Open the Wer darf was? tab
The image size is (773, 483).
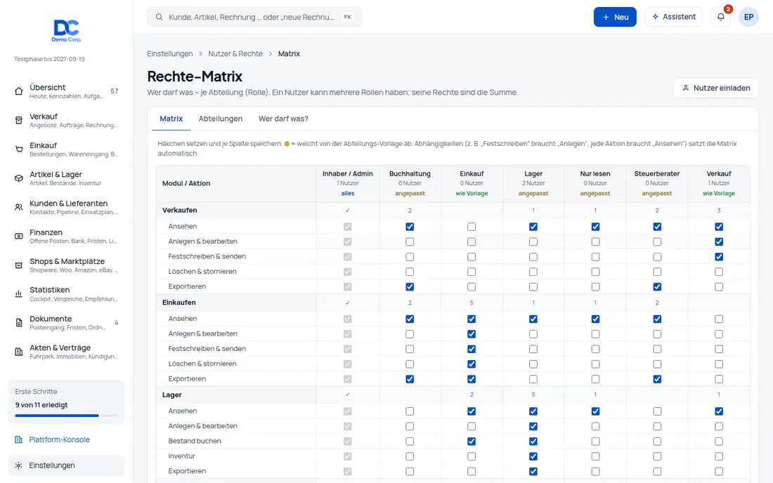(283, 119)
